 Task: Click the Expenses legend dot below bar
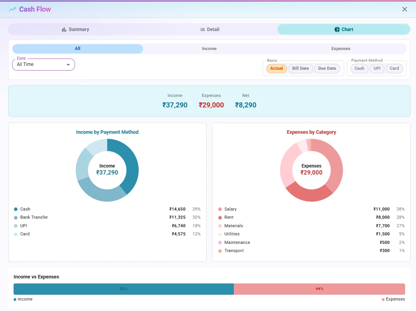(x=383, y=300)
